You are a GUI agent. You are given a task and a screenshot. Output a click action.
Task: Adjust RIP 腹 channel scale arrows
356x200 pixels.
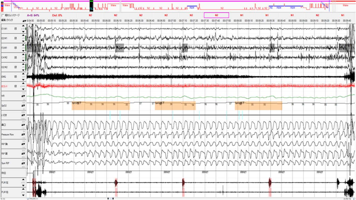click(24, 154)
